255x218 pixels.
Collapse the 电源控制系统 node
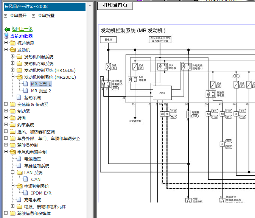pyautogui.click(x=12, y=186)
